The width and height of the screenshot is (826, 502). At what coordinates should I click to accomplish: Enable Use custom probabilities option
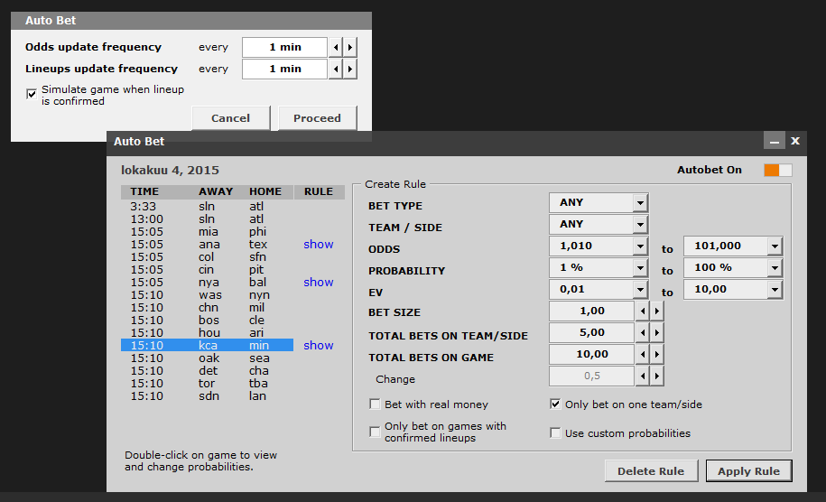(x=555, y=433)
